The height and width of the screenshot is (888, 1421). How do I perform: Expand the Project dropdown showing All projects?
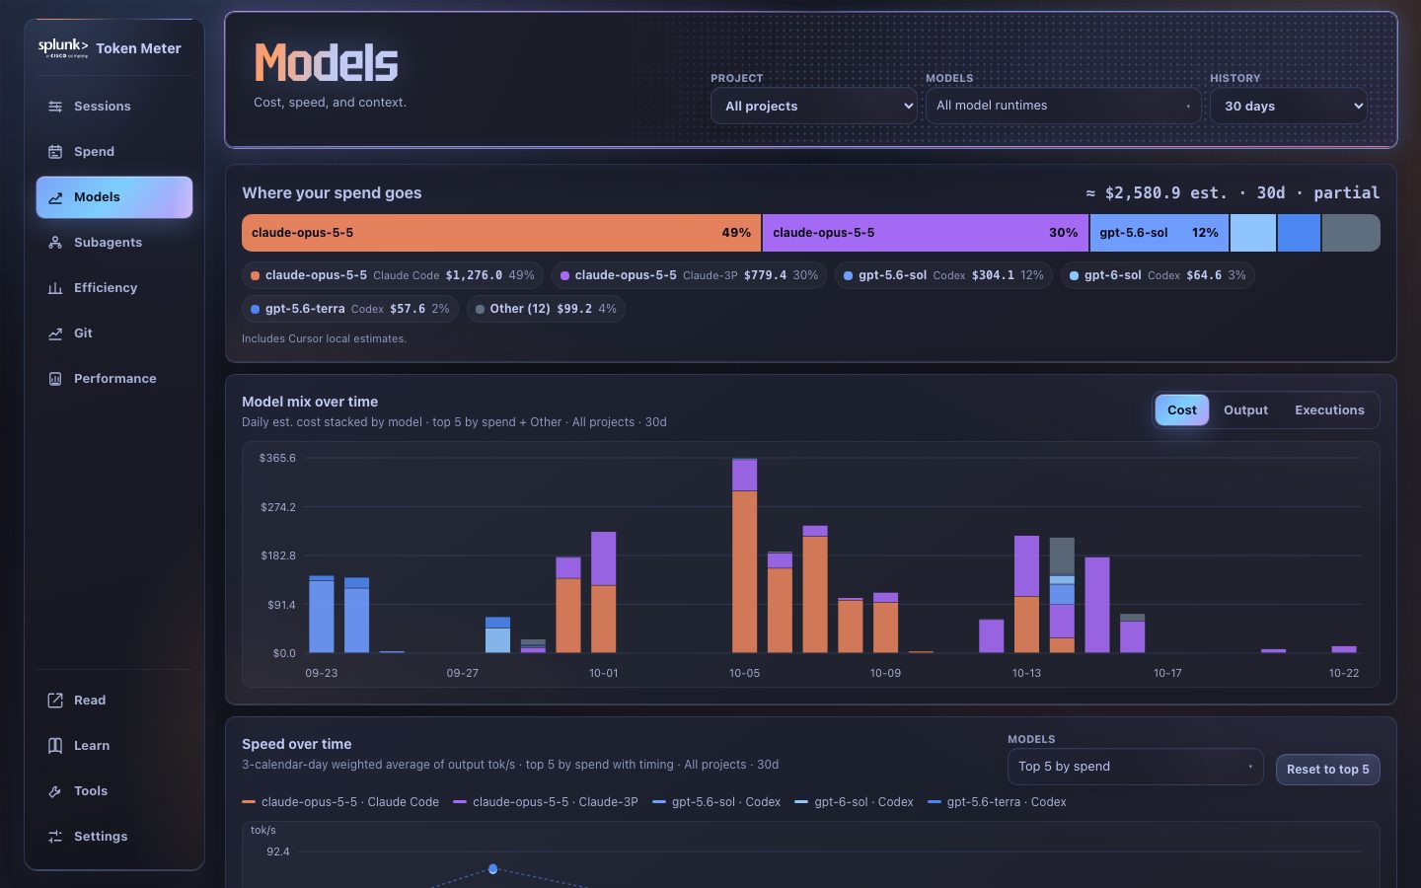pos(814,106)
